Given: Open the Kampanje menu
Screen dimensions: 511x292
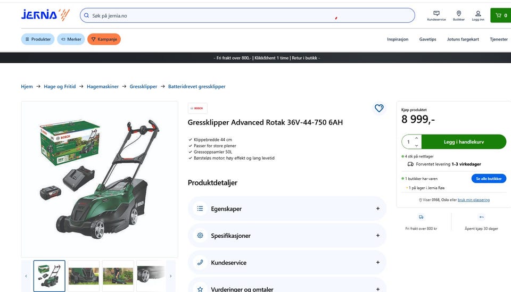Looking at the screenshot, I should [x=104, y=39].
